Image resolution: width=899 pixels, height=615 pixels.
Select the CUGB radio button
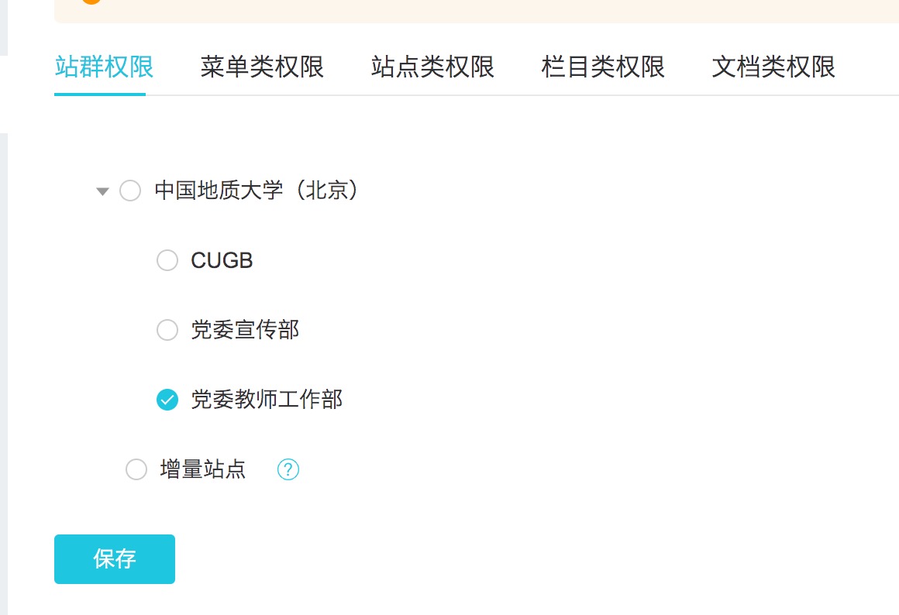(x=167, y=260)
